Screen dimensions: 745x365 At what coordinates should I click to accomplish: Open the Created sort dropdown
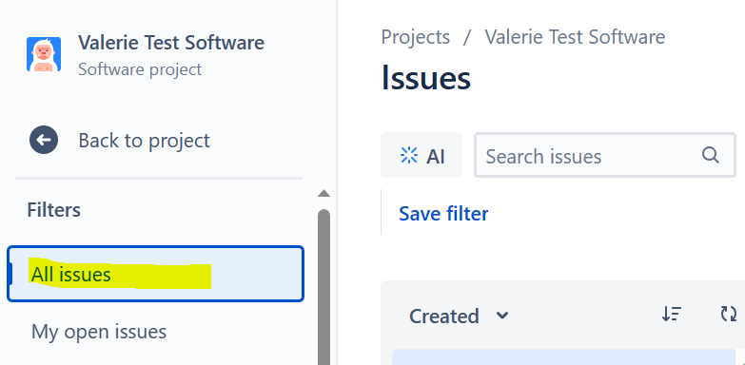click(x=459, y=317)
